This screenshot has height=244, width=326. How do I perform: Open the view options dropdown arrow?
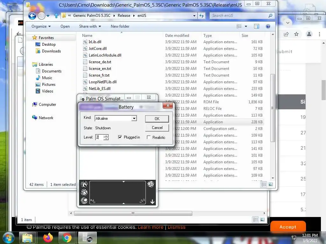click(x=246, y=26)
